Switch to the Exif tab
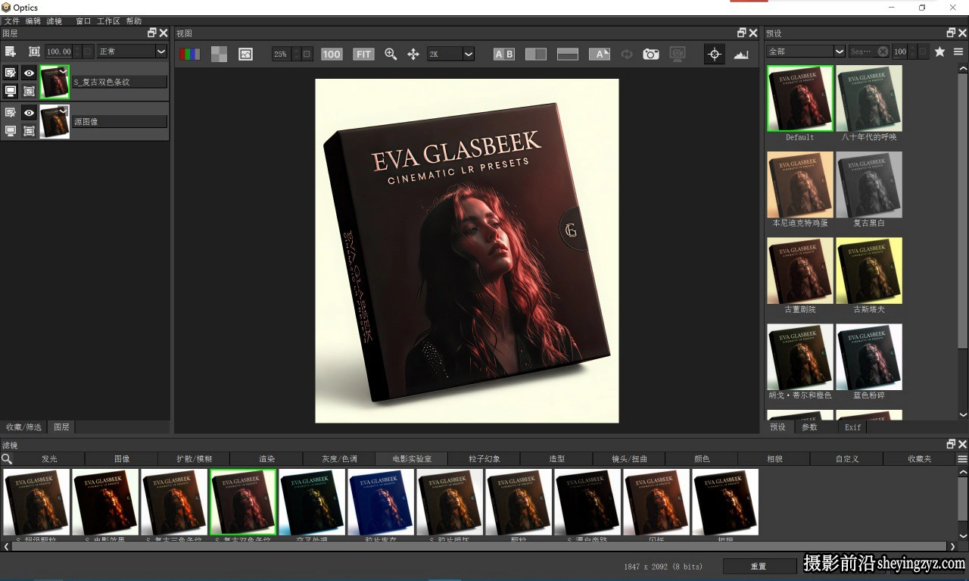 click(853, 427)
